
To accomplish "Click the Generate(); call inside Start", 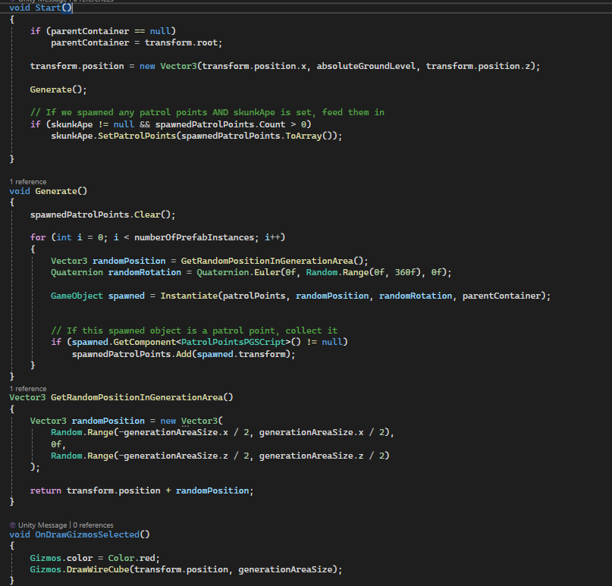I will click(58, 89).
